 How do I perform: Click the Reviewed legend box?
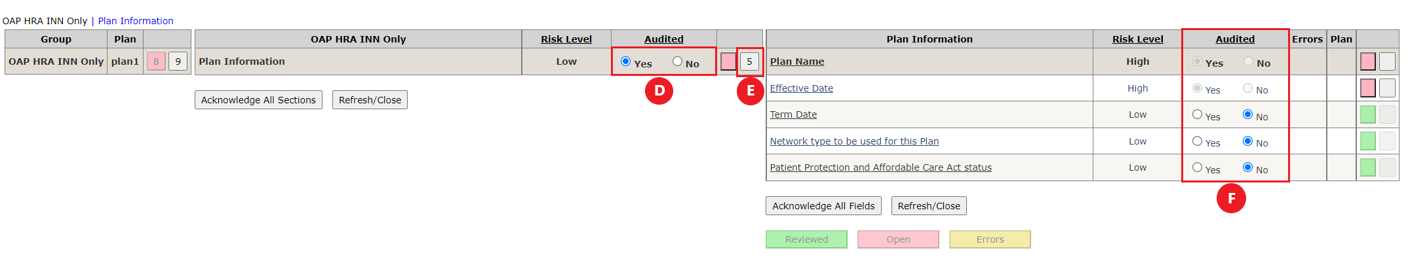click(806, 239)
